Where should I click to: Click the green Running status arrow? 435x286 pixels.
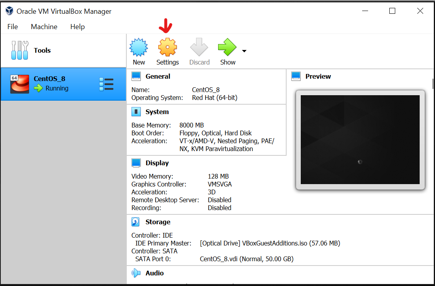38,89
